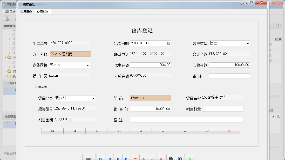Add a detail record with plus icon

141,131
